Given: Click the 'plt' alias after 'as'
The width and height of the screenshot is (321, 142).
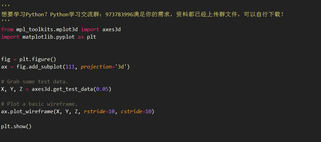Looking at the screenshot, I should (x=91, y=37).
